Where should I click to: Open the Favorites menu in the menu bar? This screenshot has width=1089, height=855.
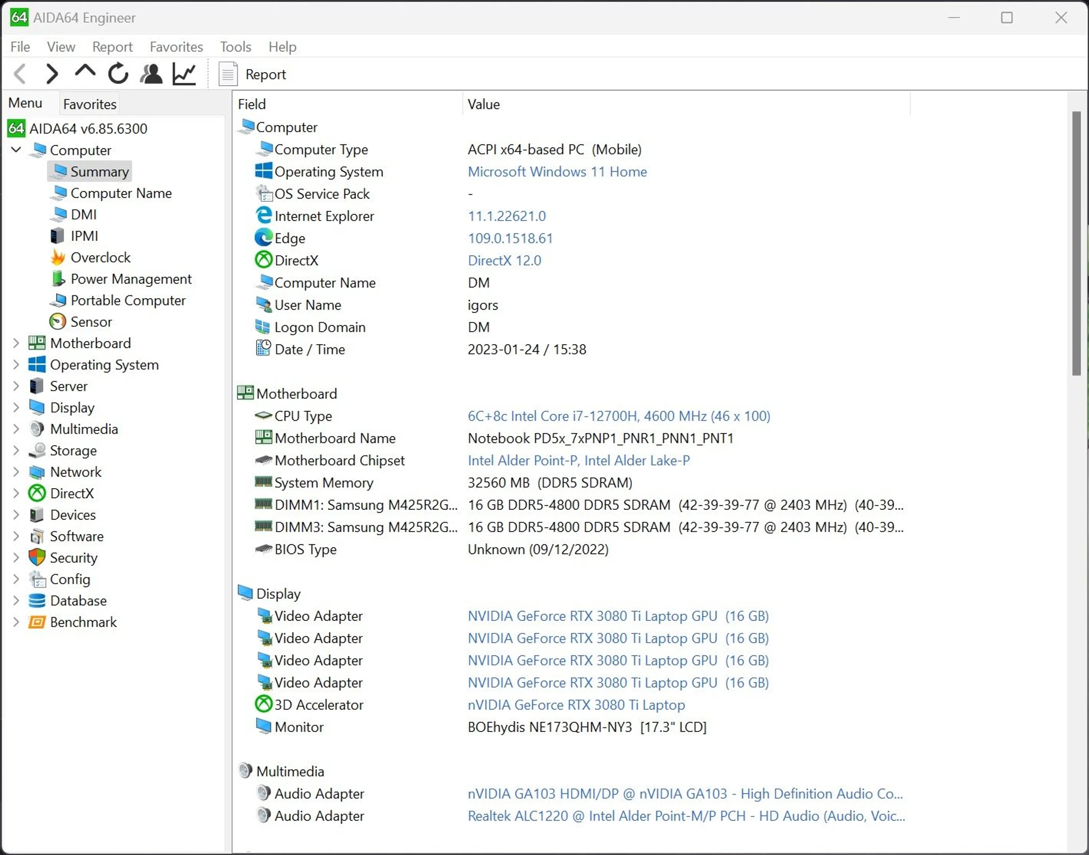(176, 46)
